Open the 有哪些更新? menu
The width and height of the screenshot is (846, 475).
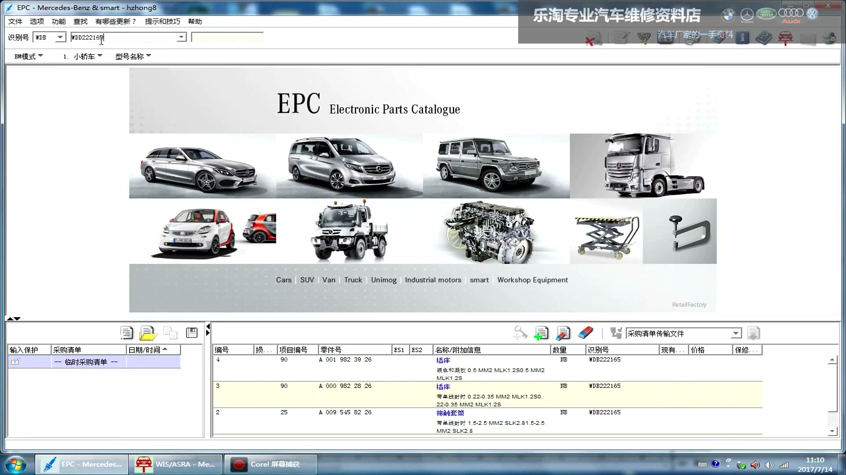(115, 21)
